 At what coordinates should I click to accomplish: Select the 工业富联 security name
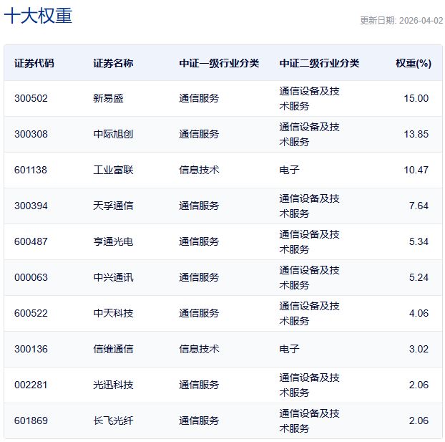coord(113,170)
